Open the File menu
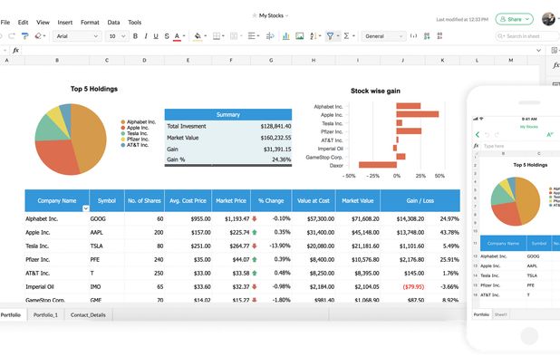 [5, 22]
